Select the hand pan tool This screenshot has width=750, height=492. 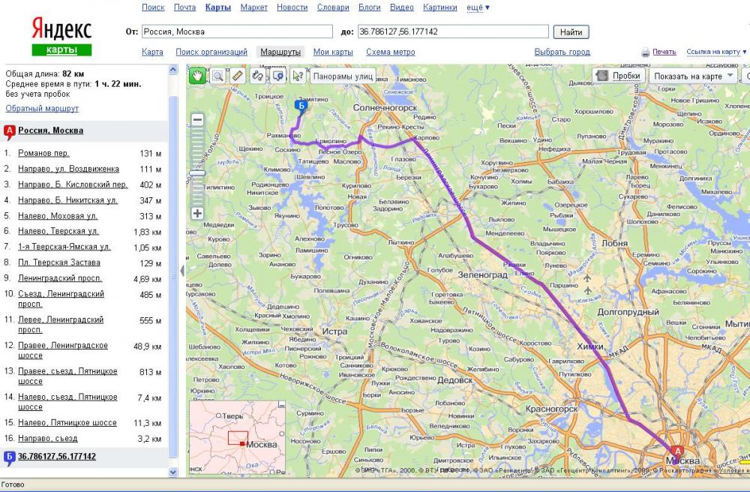pos(198,76)
